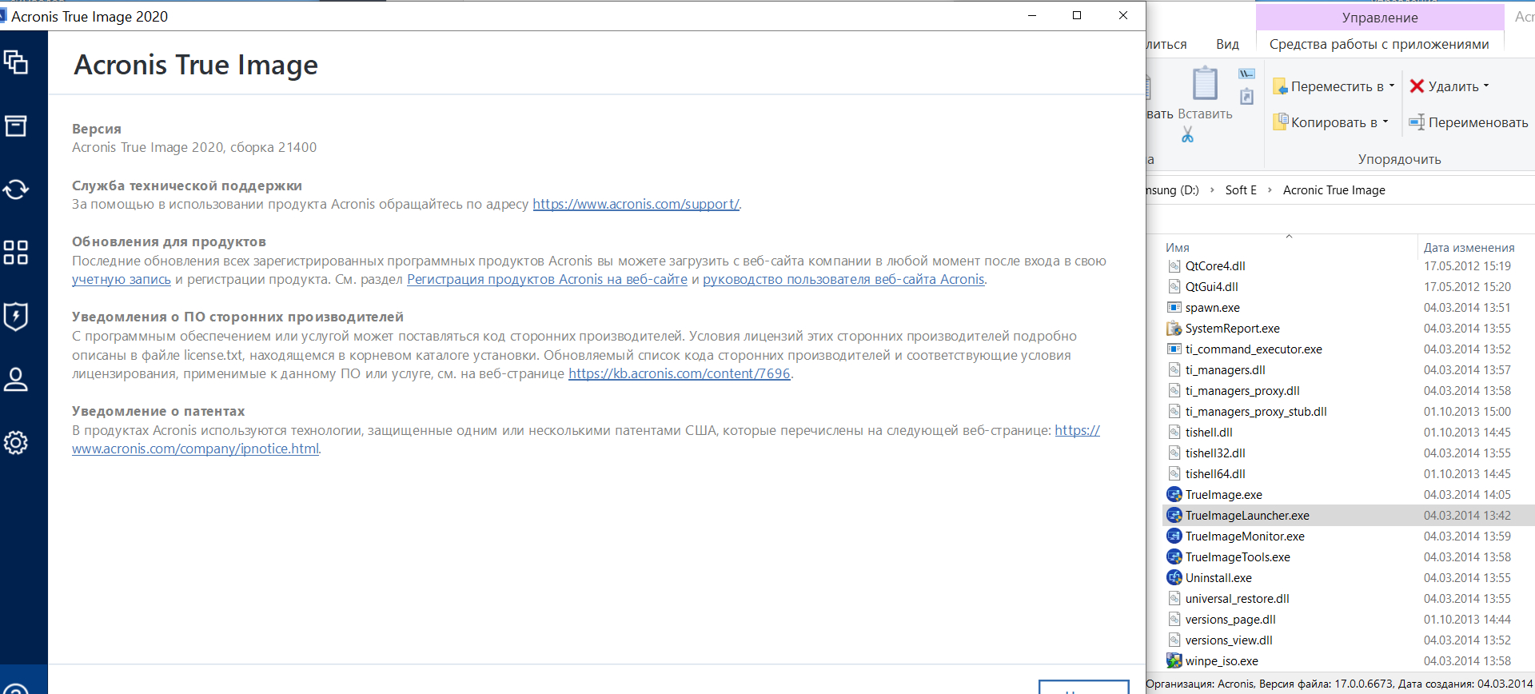Select the file name 'tishell32.dll'
Viewport: 1535px width, 694px height.
point(1215,453)
